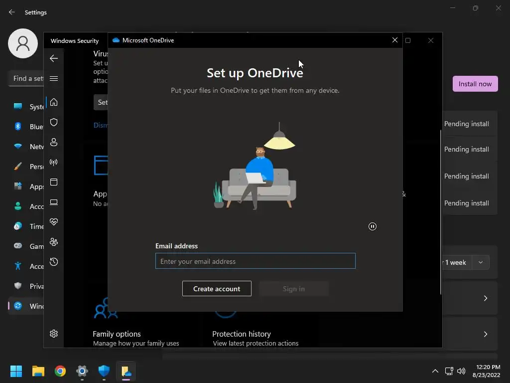Open Firewall & network protection antenna icon
Image resolution: width=510 pixels, height=383 pixels.
(54, 162)
